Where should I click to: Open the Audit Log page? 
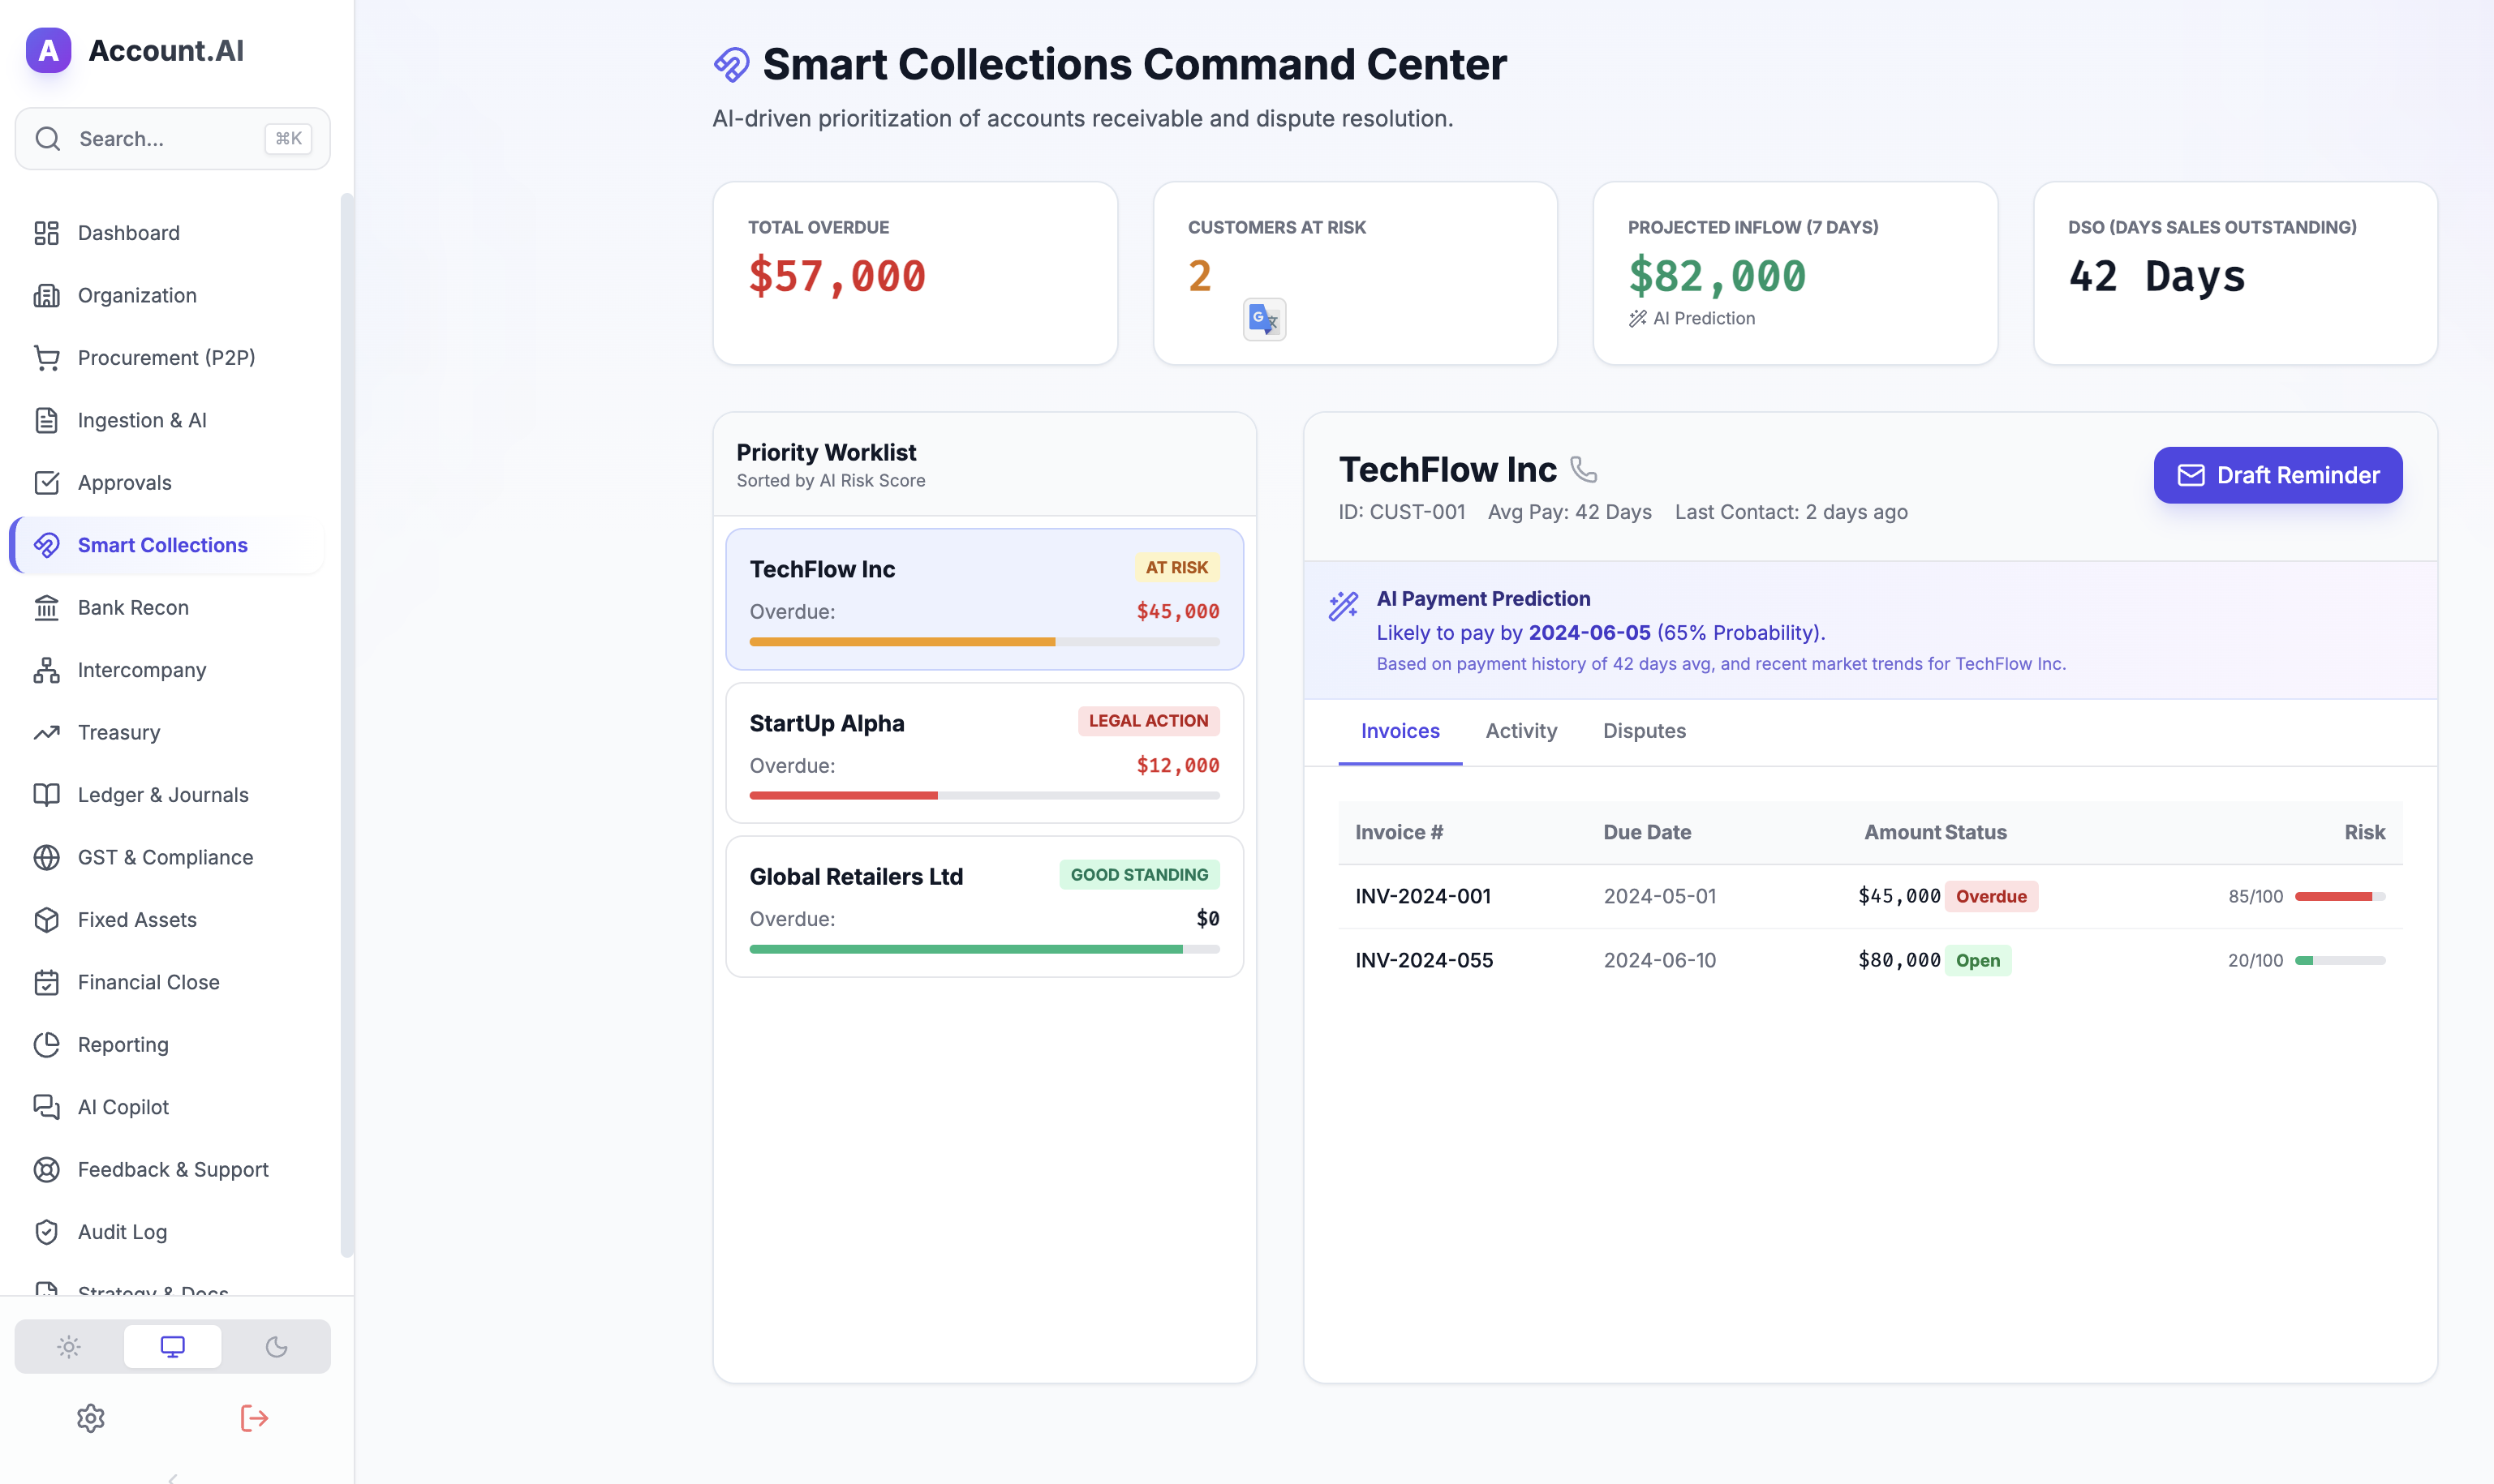[122, 1231]
